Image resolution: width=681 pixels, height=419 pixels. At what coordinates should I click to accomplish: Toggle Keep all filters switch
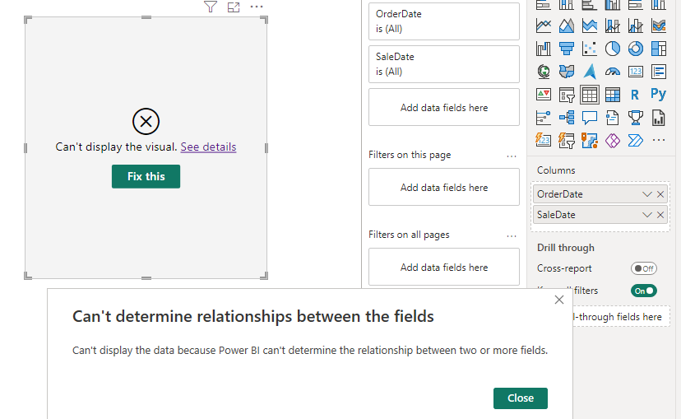coord(644,291)
